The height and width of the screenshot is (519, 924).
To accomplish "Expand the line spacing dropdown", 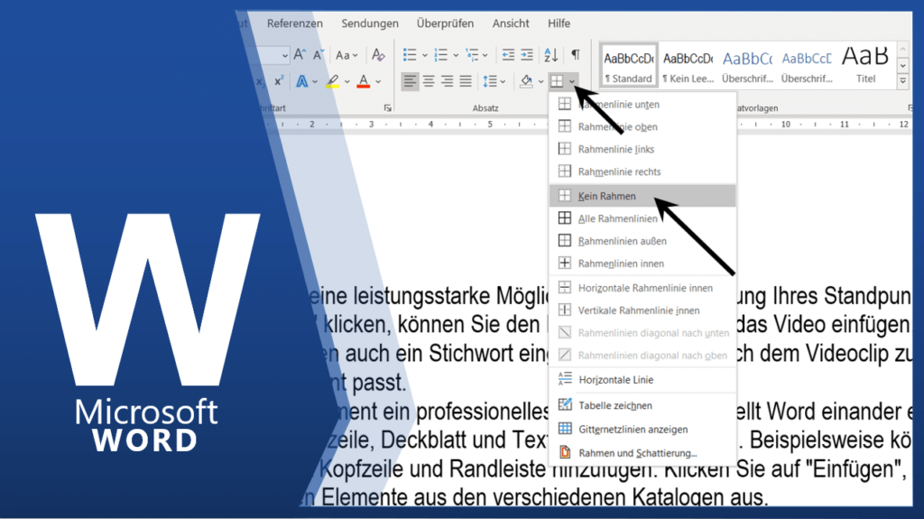I will (503, 81).
